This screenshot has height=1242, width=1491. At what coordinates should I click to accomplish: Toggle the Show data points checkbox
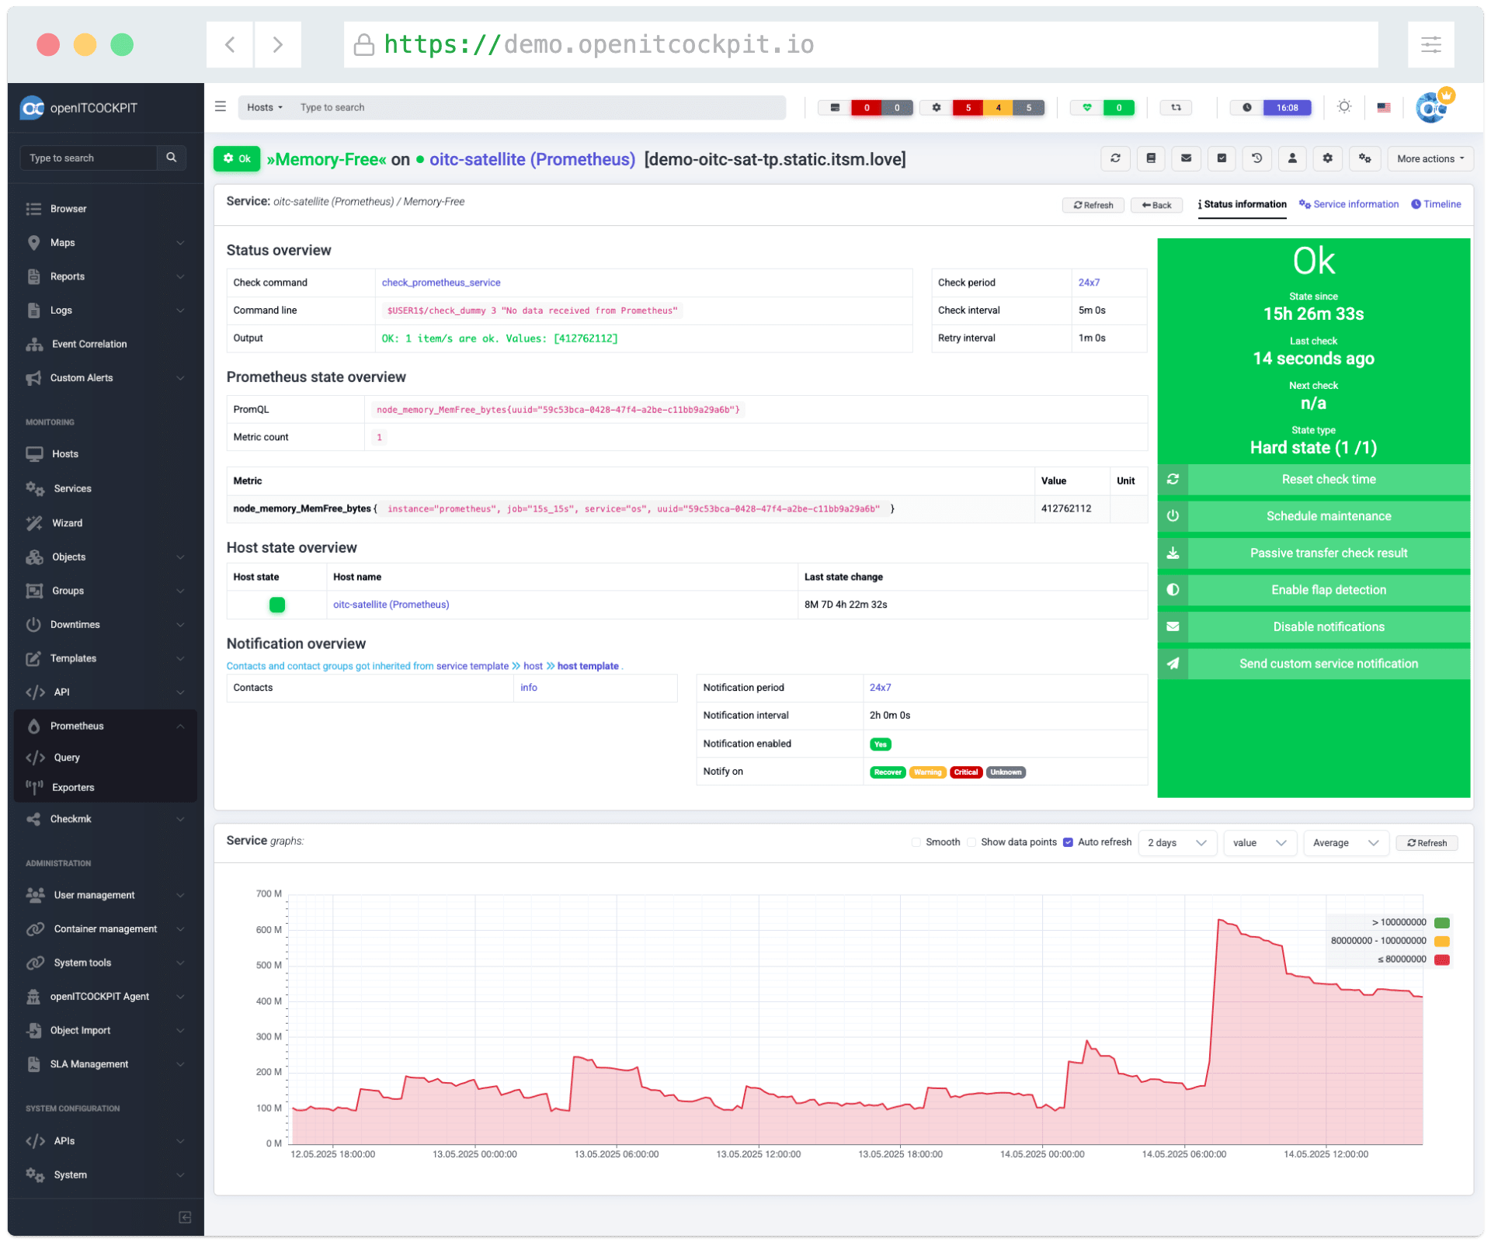click(971, 842)
